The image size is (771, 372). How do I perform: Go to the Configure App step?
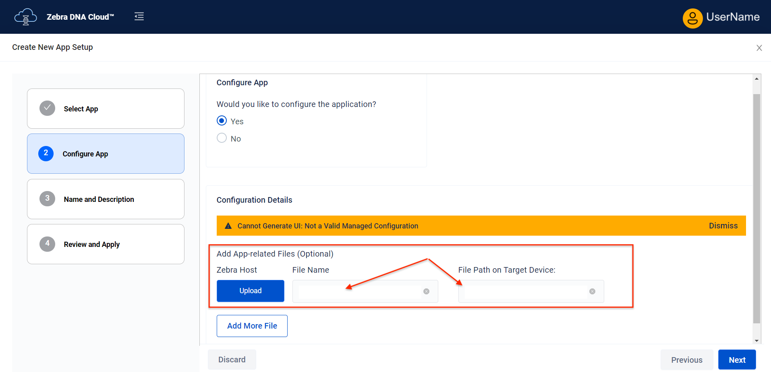106,154
